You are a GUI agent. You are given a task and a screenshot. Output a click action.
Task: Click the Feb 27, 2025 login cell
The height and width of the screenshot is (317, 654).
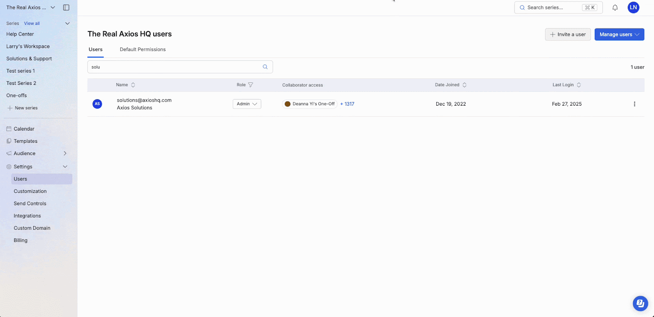(x=567, y=104)
